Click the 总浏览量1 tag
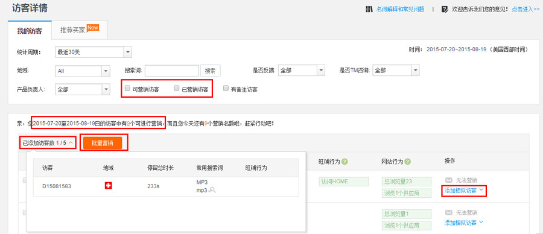543x234 pixels. point(407,213)
